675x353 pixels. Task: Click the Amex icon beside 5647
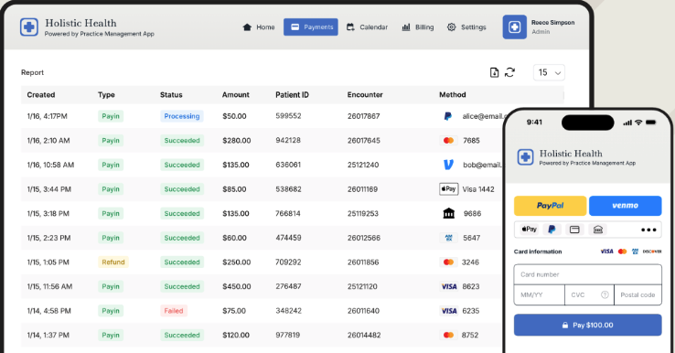pos(448,238)
